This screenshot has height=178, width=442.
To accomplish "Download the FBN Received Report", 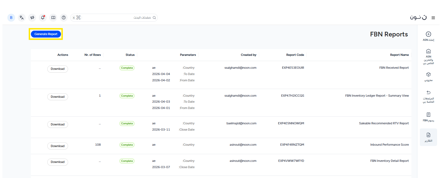I will pos(58,69).
